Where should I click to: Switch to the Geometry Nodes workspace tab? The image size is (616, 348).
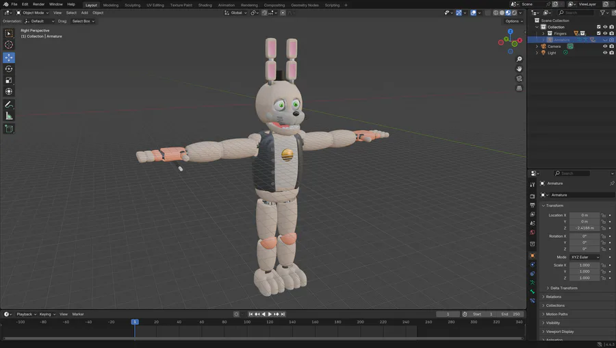pyautogui.click(x=305, y=5)
